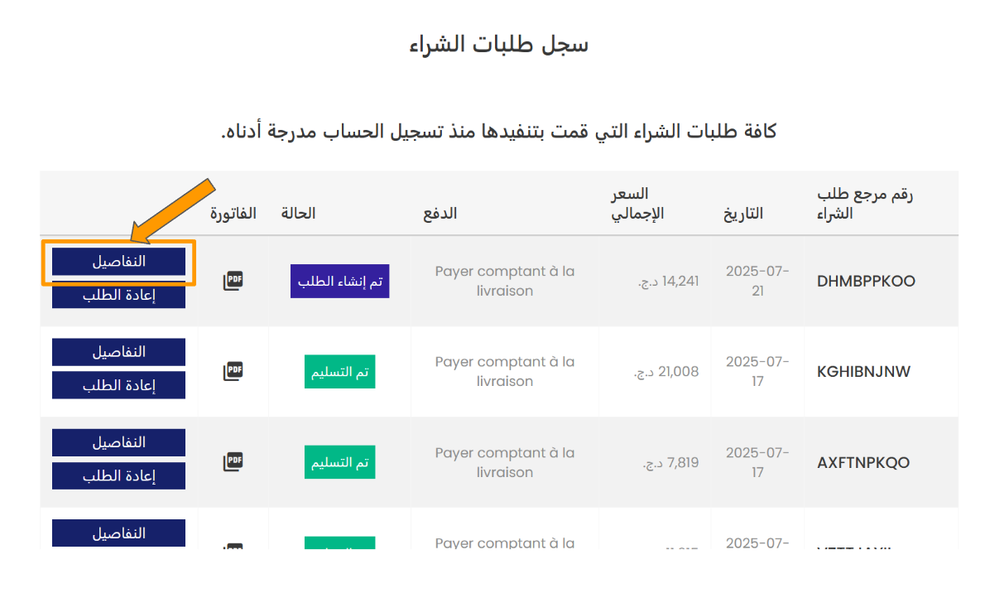Image resolution: width=985 pixels, height=598 pixels.
Task: Download PDF invoice for order KGHIBNJNW
Action: [233, 371]
